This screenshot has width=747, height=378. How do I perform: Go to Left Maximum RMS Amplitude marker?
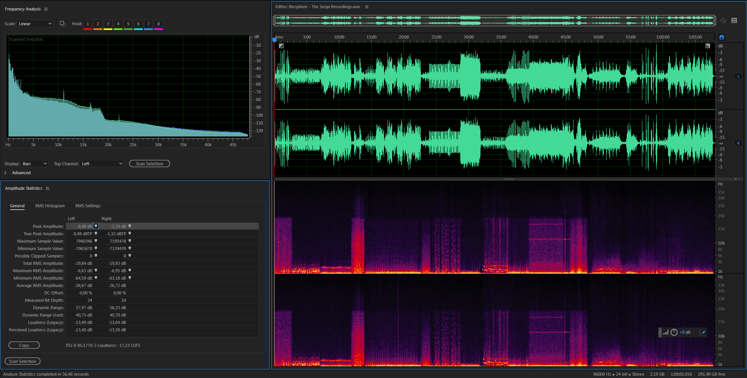[96, 270]
